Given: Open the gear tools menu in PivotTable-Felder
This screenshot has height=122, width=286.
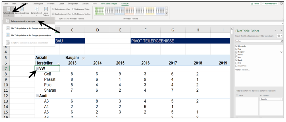Looking at the screenshot, I should [279, 36].
